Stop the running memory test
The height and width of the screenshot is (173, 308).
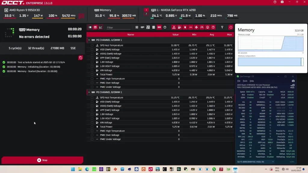point(42,160)
